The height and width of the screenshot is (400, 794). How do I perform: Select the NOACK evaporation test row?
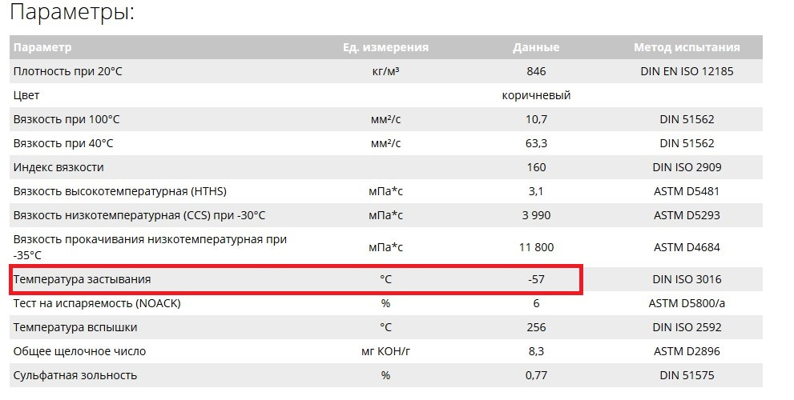pos(386,303)
